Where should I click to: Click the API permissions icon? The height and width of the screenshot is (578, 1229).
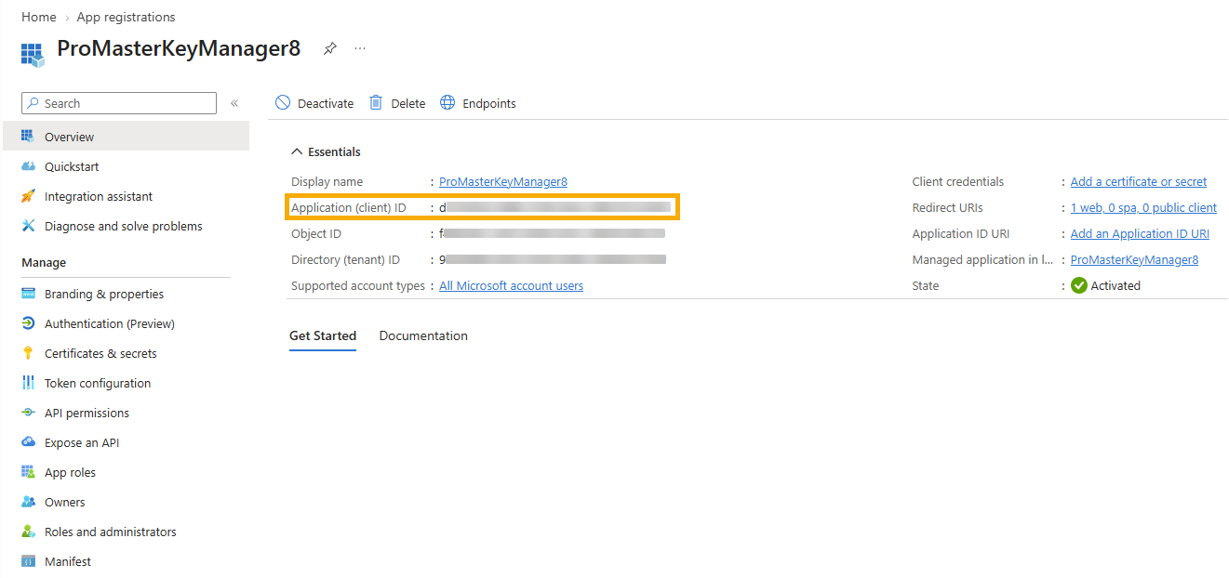[x=28, y=413]
